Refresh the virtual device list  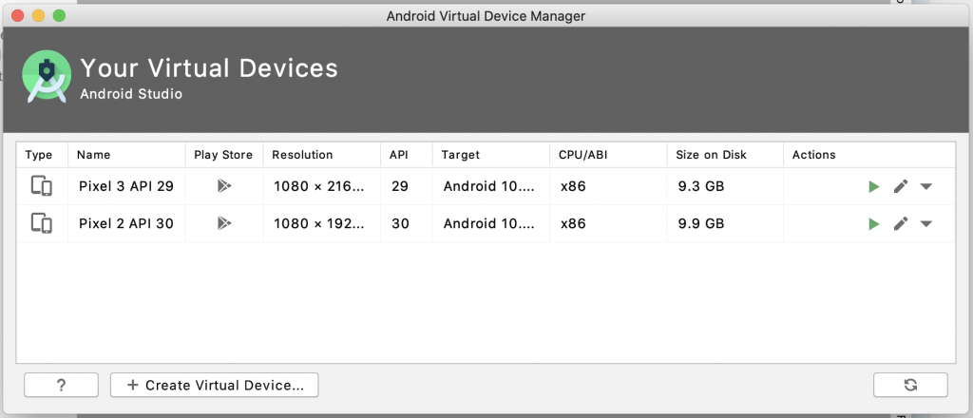910,385
